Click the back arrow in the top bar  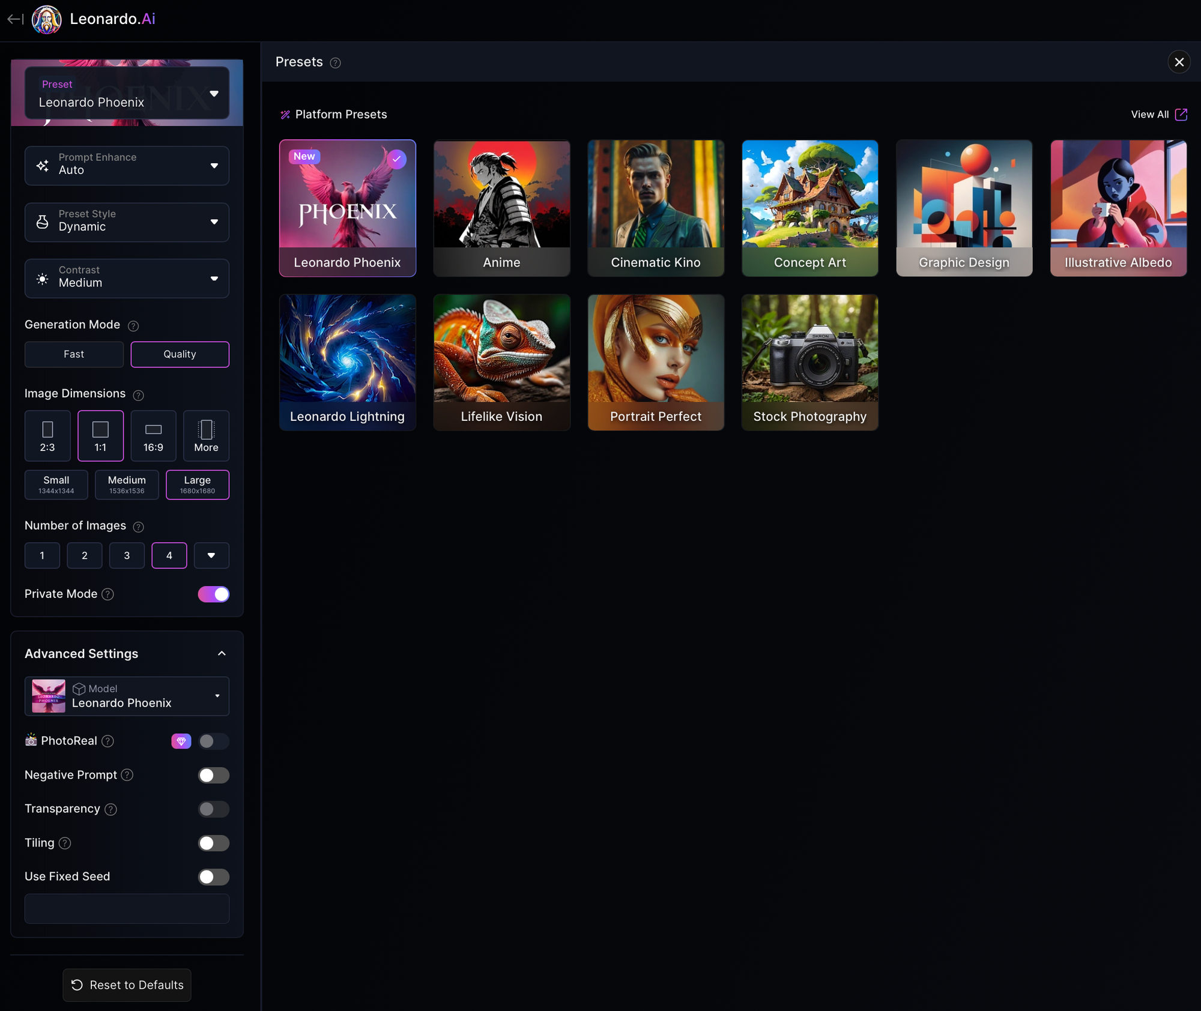14,19
